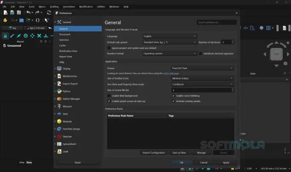
Task: Click the Undo arrow icon
Action: pyautogui.click(x=28, y=13)
